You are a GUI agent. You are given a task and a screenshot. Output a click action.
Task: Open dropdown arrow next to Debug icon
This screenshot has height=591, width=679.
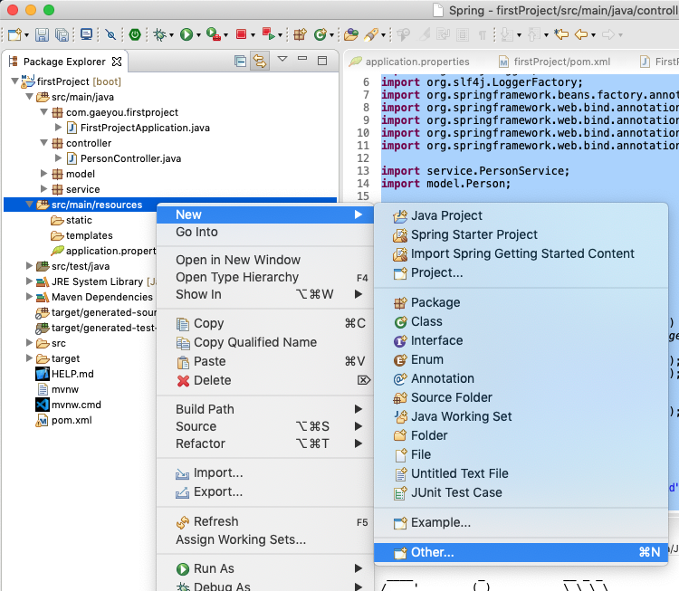click(x=171, y=35)
